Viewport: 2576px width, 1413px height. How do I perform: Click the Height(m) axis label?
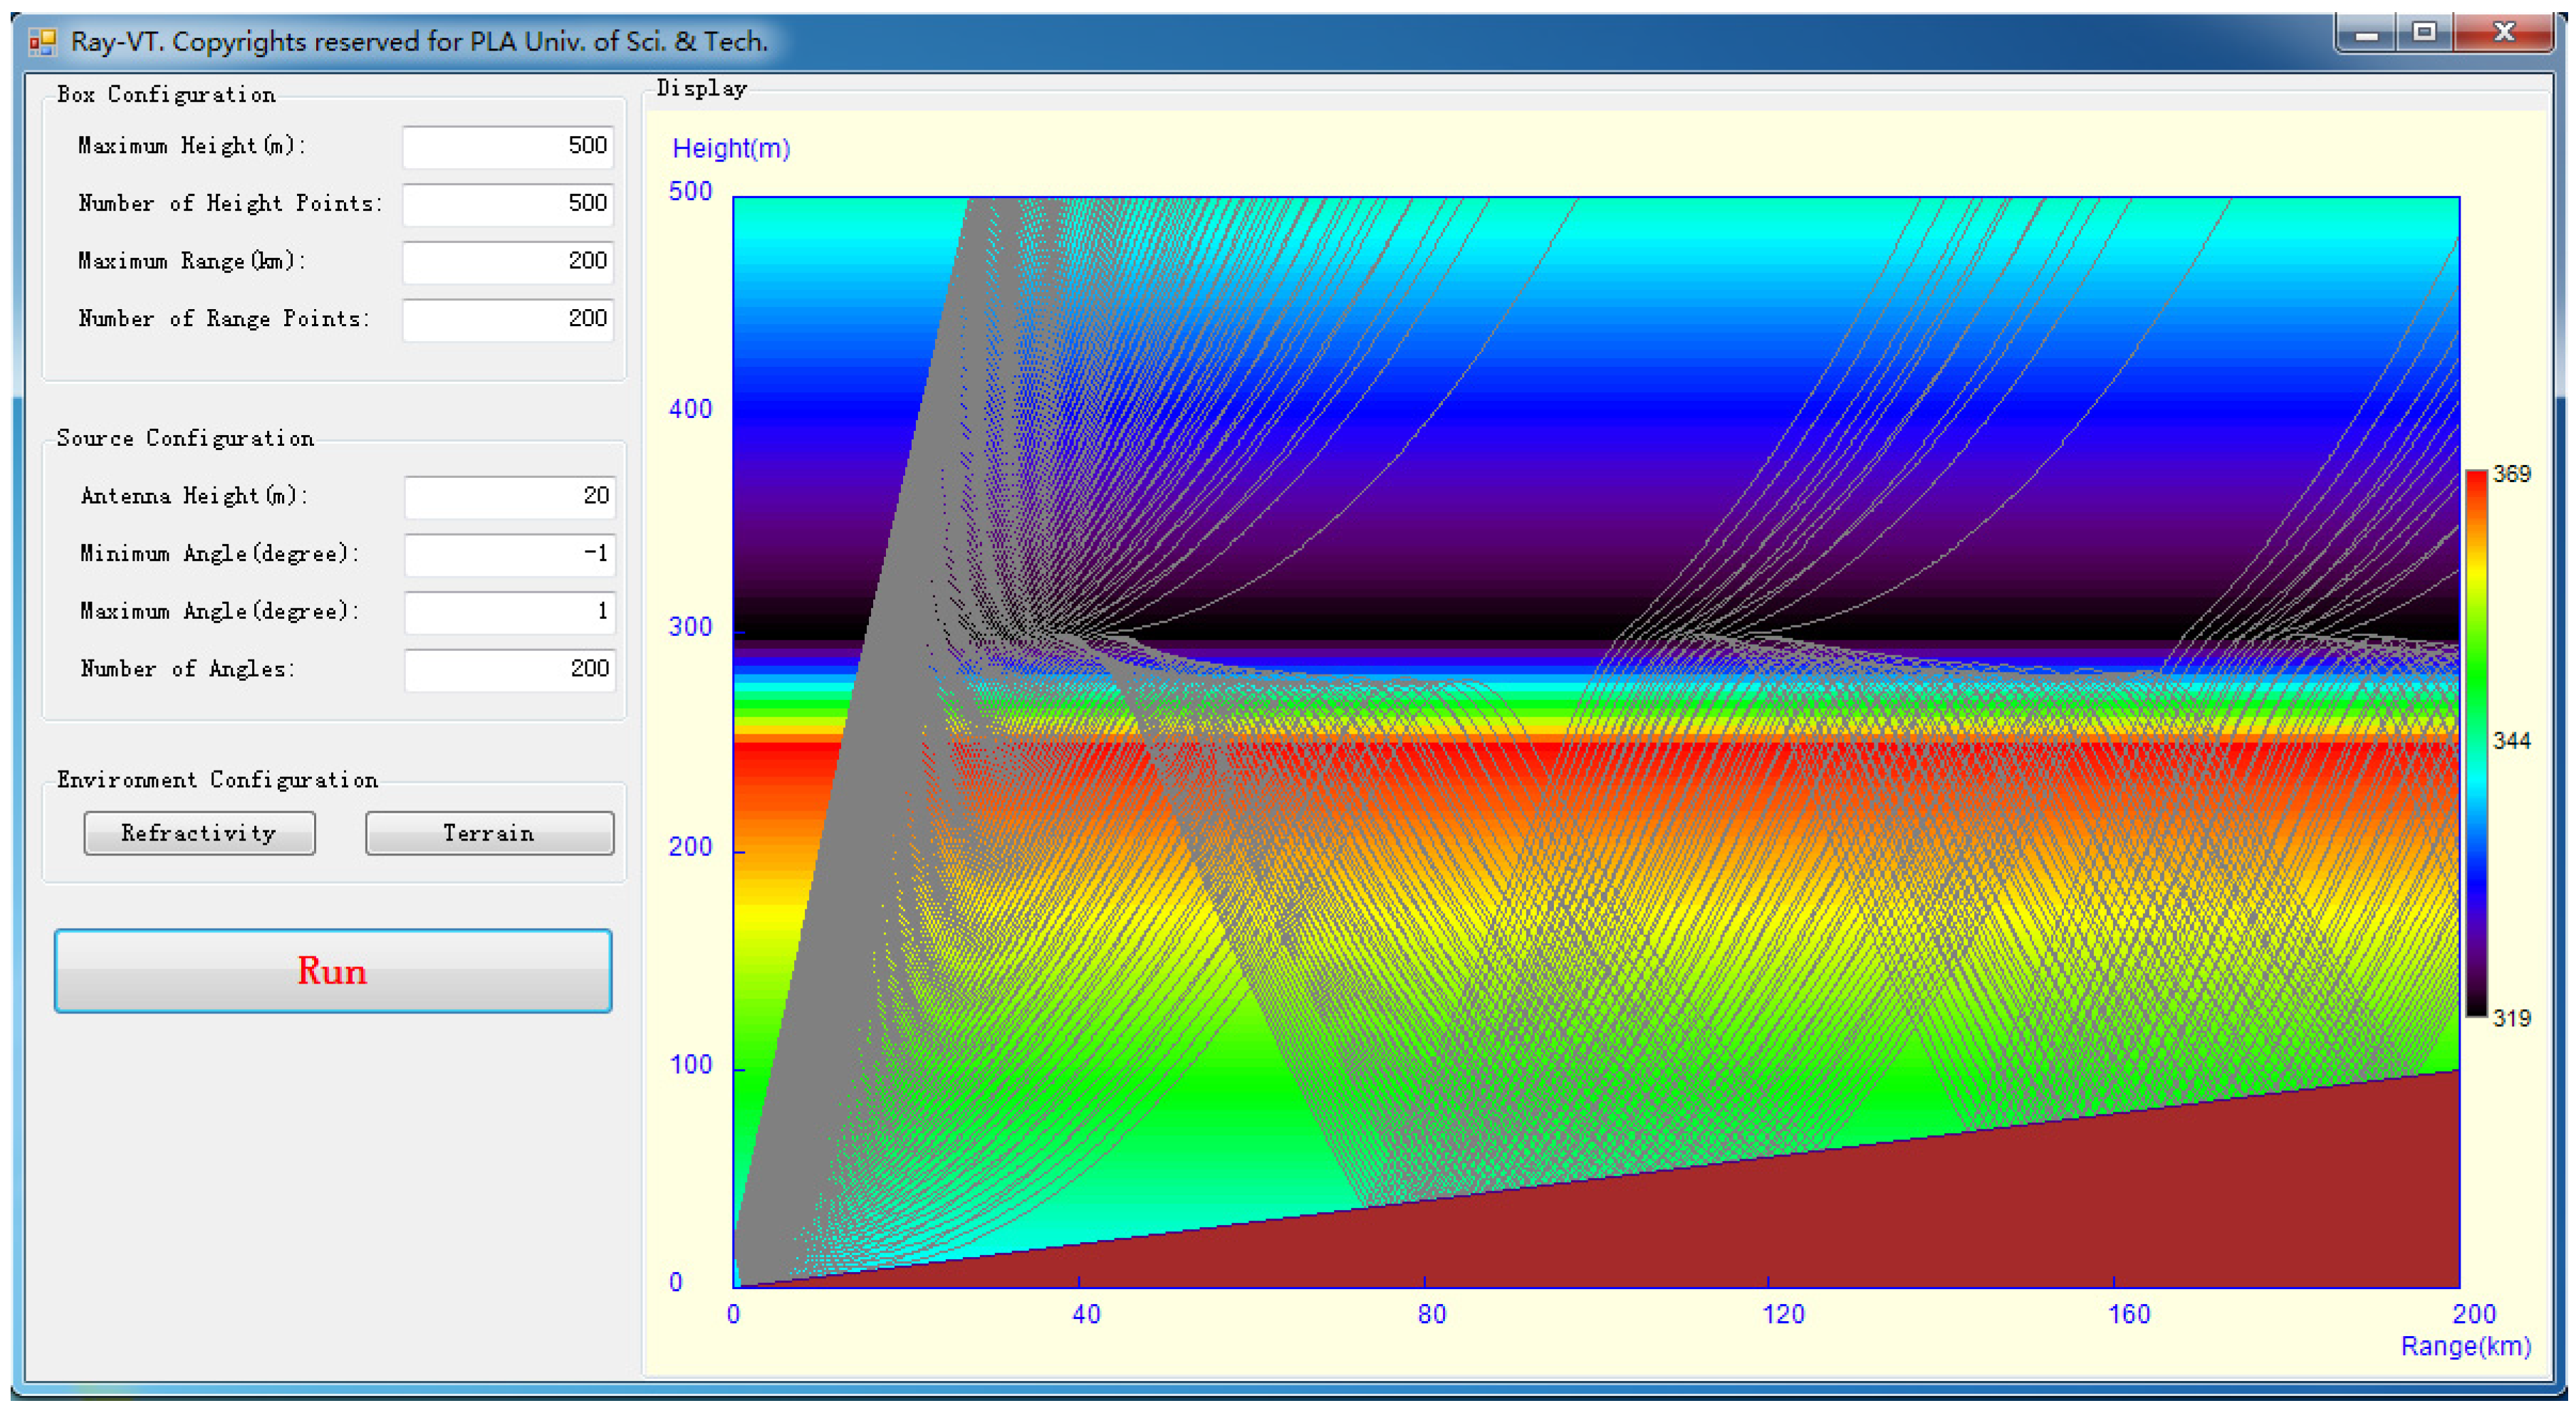tap(731, 149)
